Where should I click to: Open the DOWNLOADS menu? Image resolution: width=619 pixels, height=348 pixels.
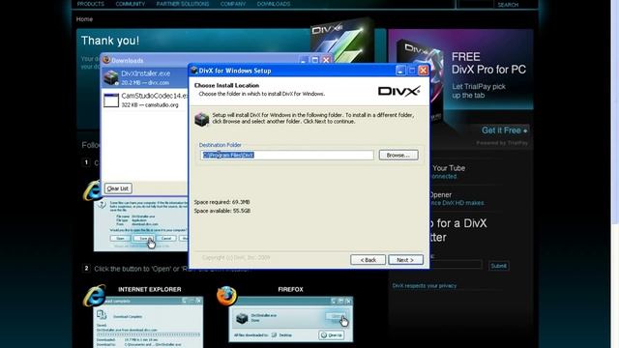[274, 4]
